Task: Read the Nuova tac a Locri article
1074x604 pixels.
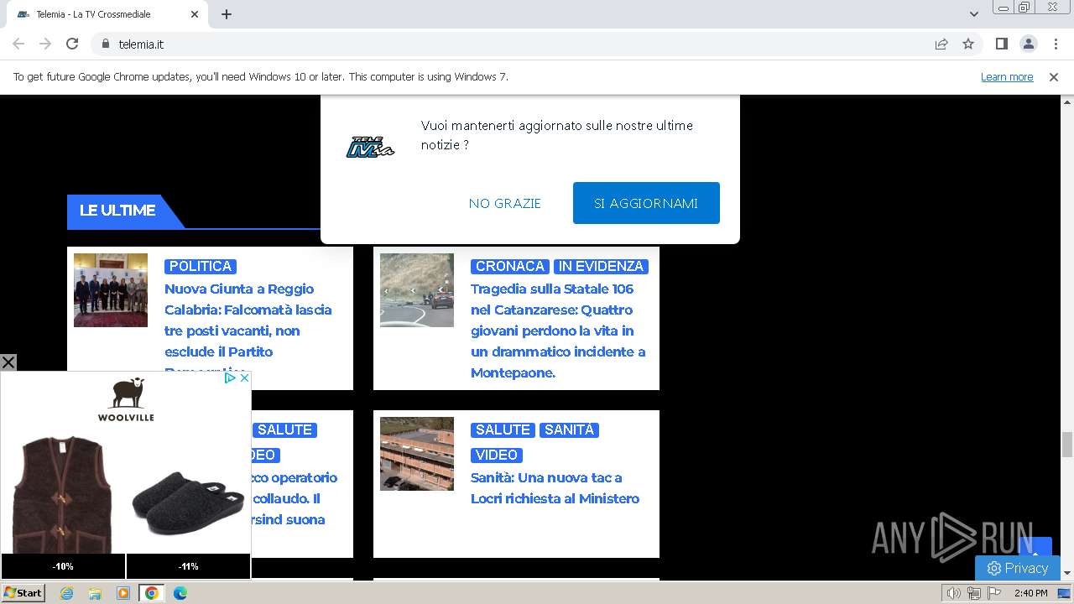Action: pos(555,488)
